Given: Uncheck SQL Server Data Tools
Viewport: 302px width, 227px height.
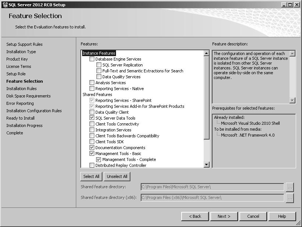Looking at the screenshot, I should [x=92, y=118].
